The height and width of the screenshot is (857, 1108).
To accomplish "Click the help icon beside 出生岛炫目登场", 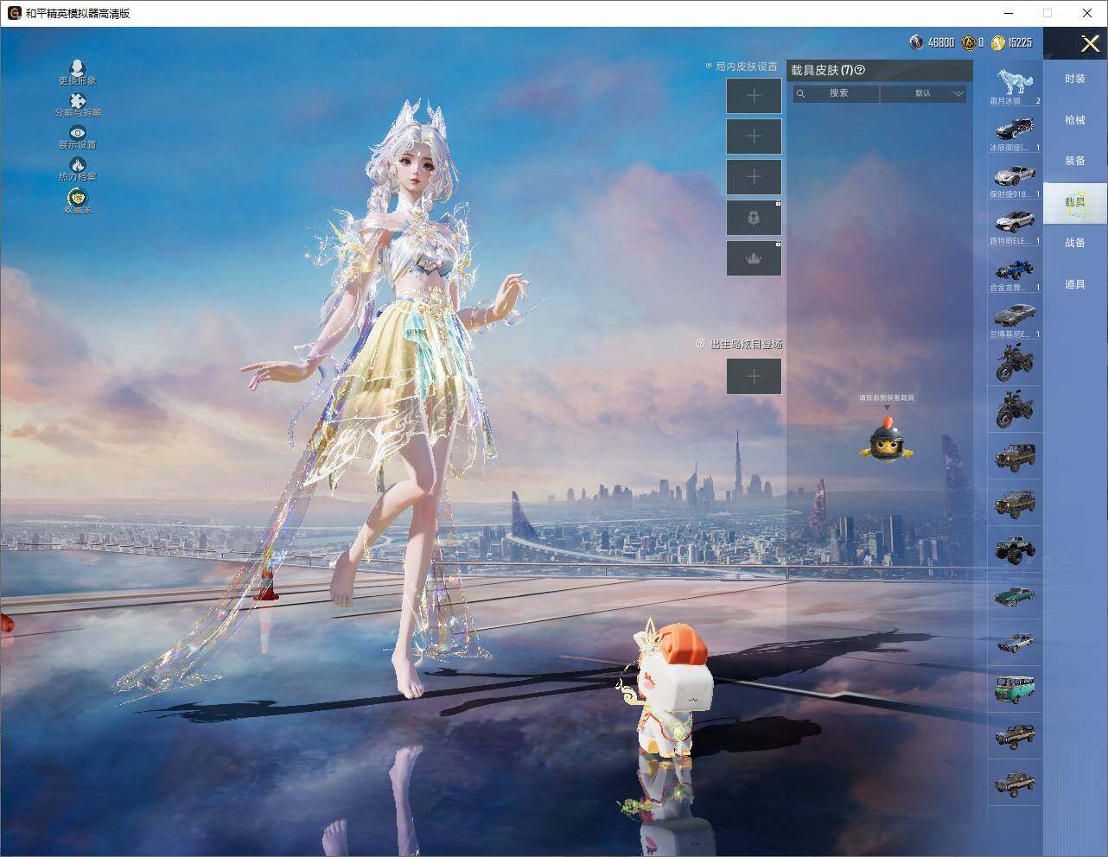I will 700,344.
